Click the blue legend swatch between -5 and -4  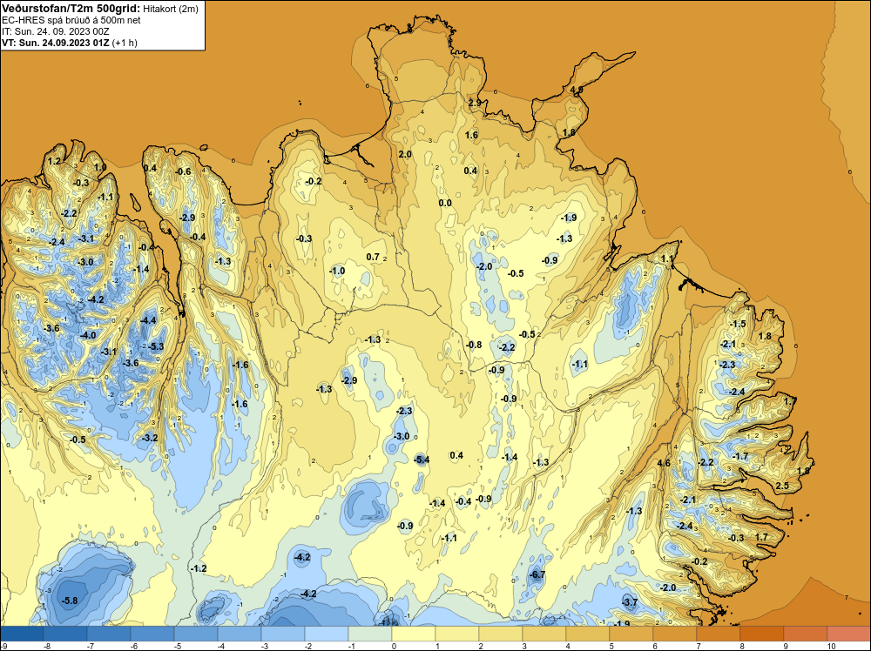click(x=195, y=634)
